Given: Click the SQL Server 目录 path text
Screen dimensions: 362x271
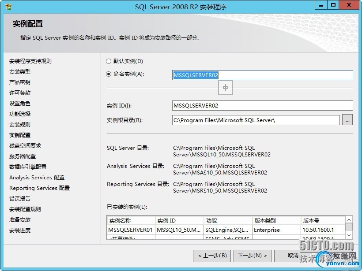Looking at the screenshot, I should pyautogui.click(x=222, y=151).
